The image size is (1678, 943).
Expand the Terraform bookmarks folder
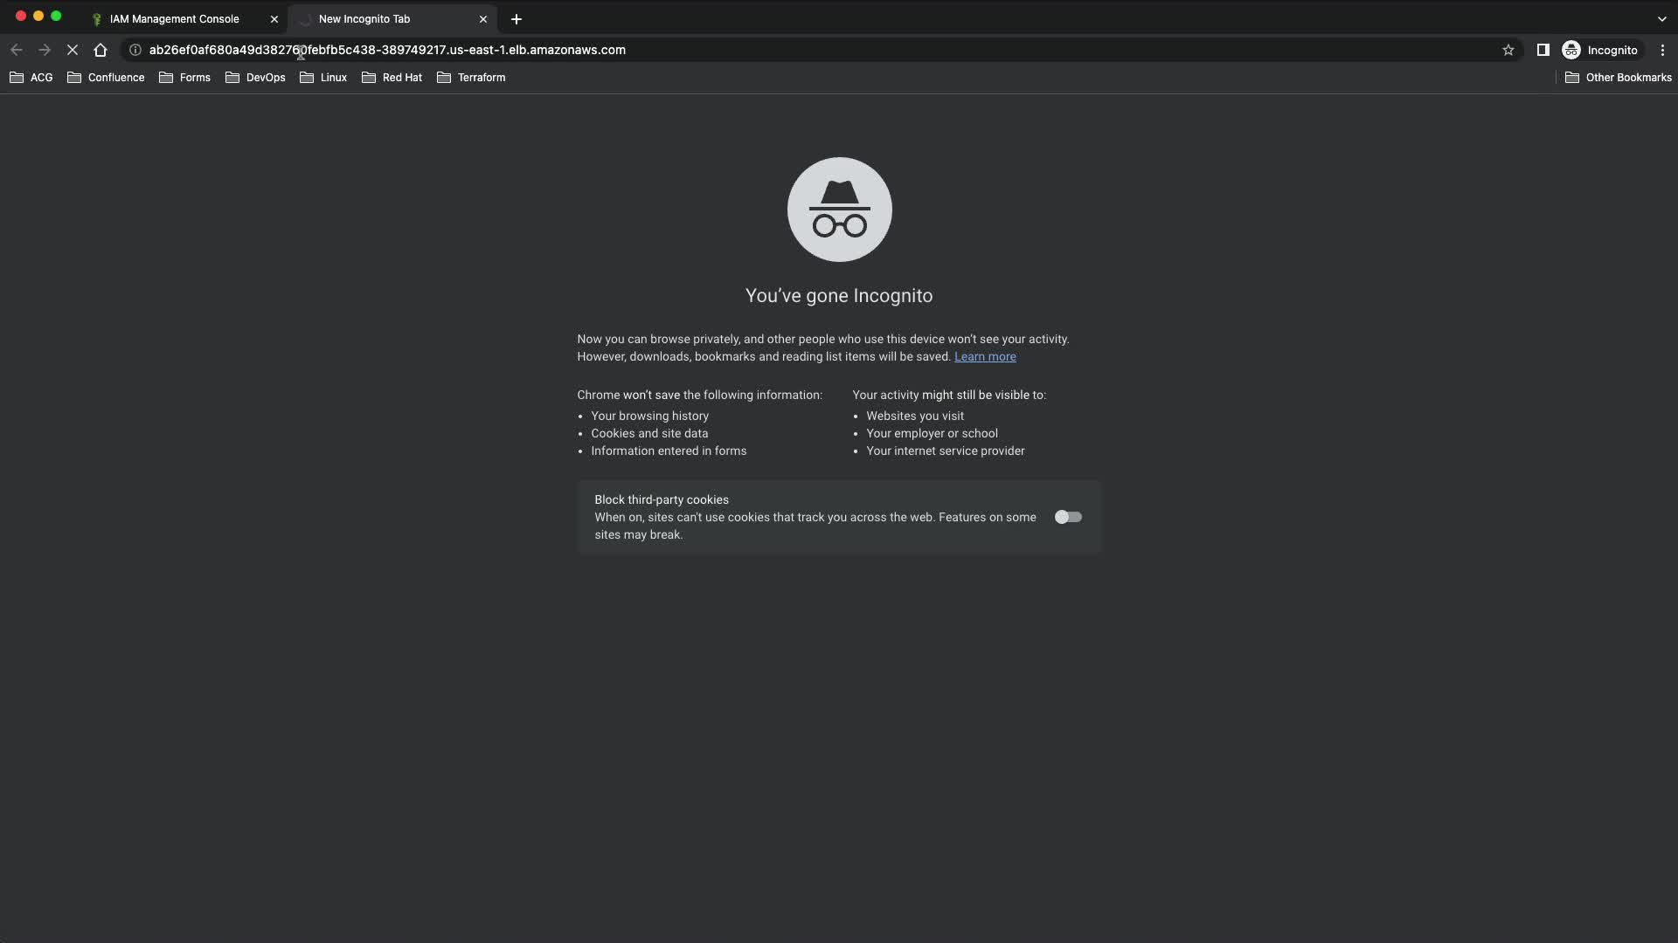click(471, 77)
